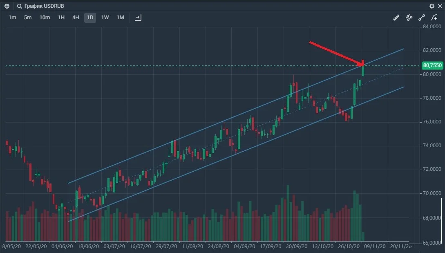Open chart settings gear icon
Screen dimensions: 445x253
coord(432,6)
